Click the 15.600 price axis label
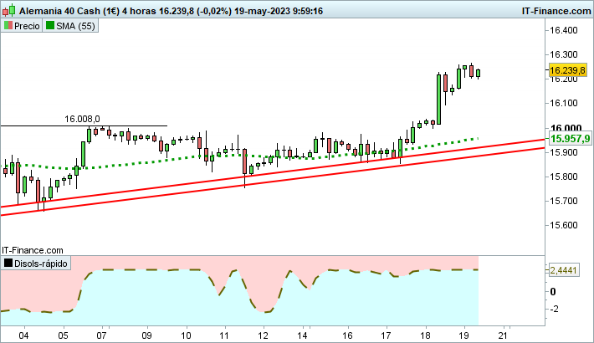 tap(564, 225)
